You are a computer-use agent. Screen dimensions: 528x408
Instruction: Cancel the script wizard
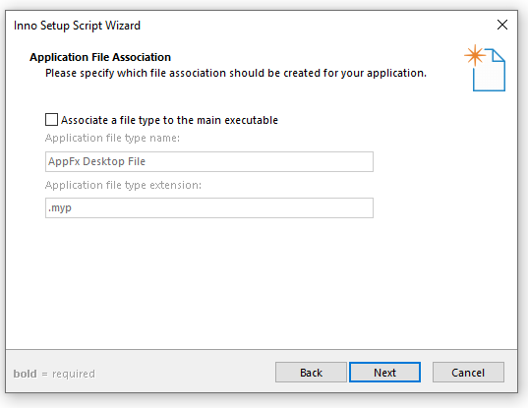468,373
